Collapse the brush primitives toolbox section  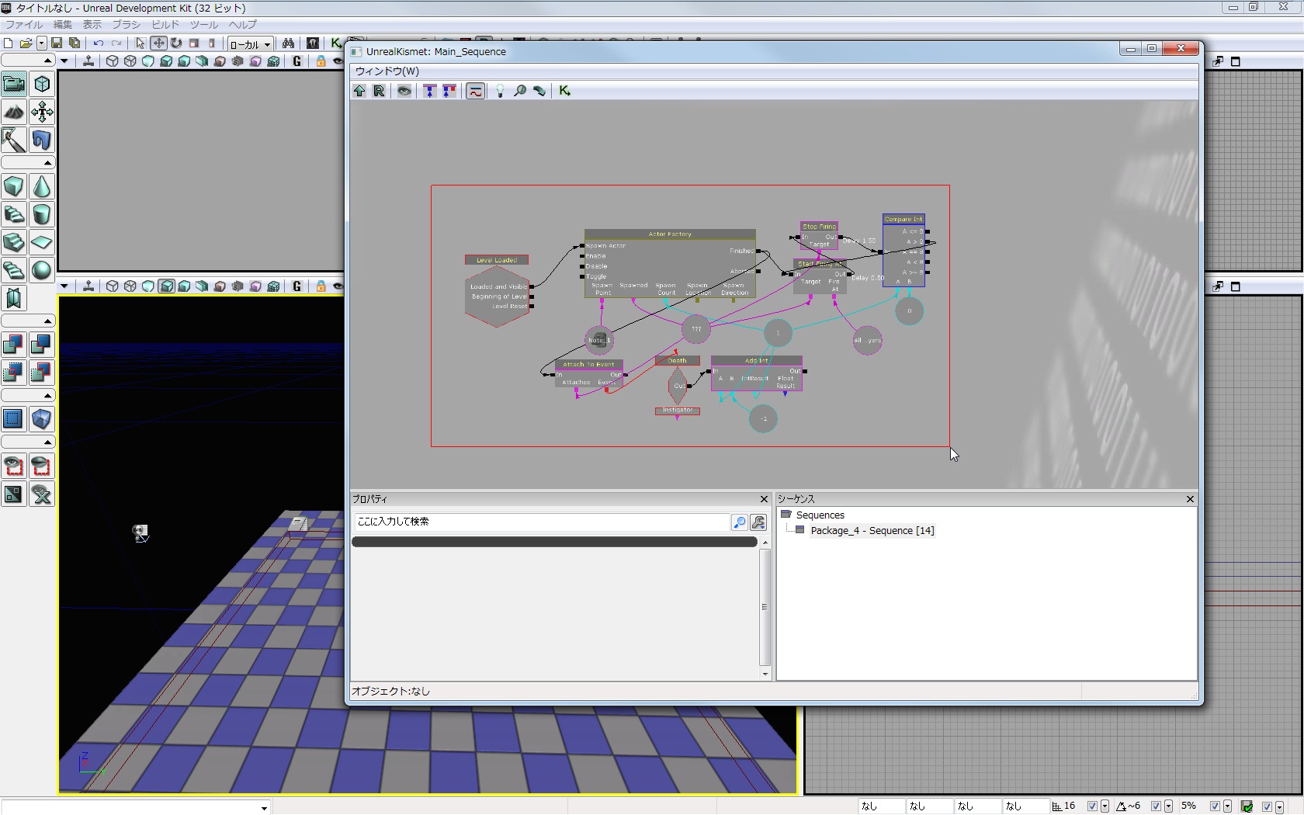pyautogui.click(x=47, y=163)
